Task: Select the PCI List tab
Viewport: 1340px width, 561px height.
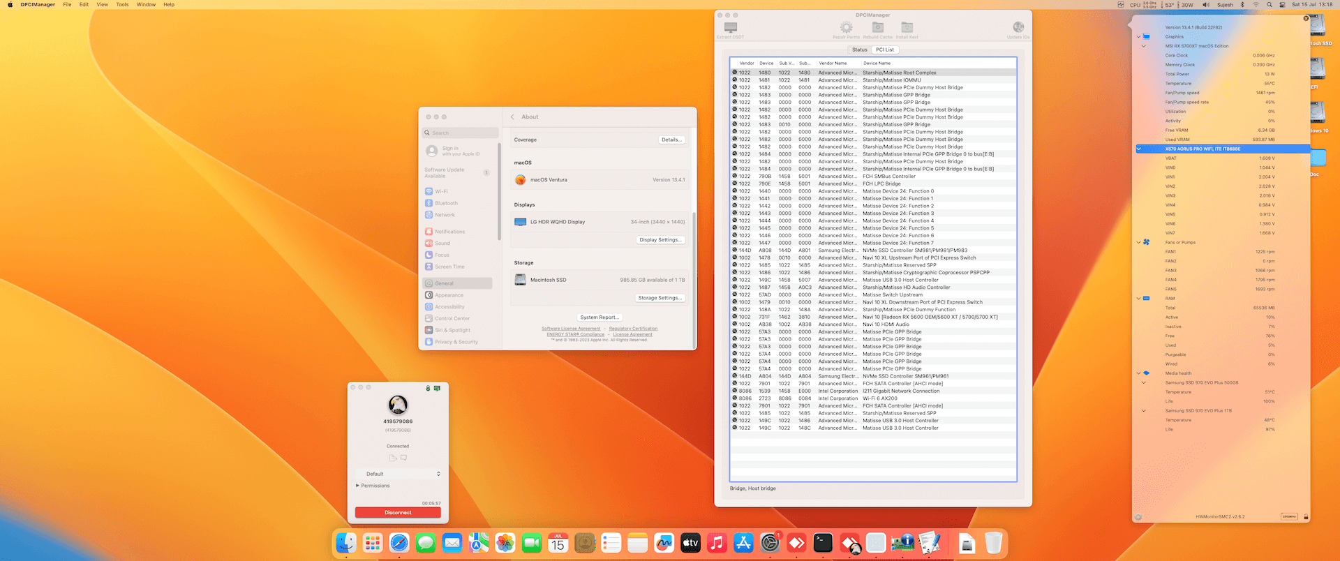Action: coord(885,50)
